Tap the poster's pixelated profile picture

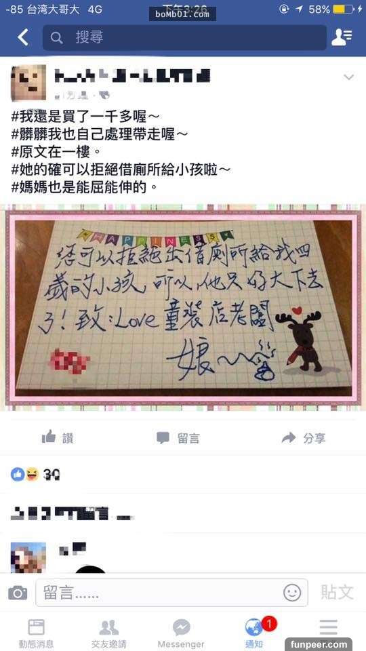coord(28,83)
